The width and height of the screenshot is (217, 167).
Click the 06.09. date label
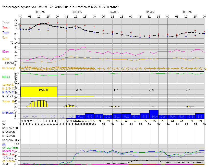pos(188,12)
